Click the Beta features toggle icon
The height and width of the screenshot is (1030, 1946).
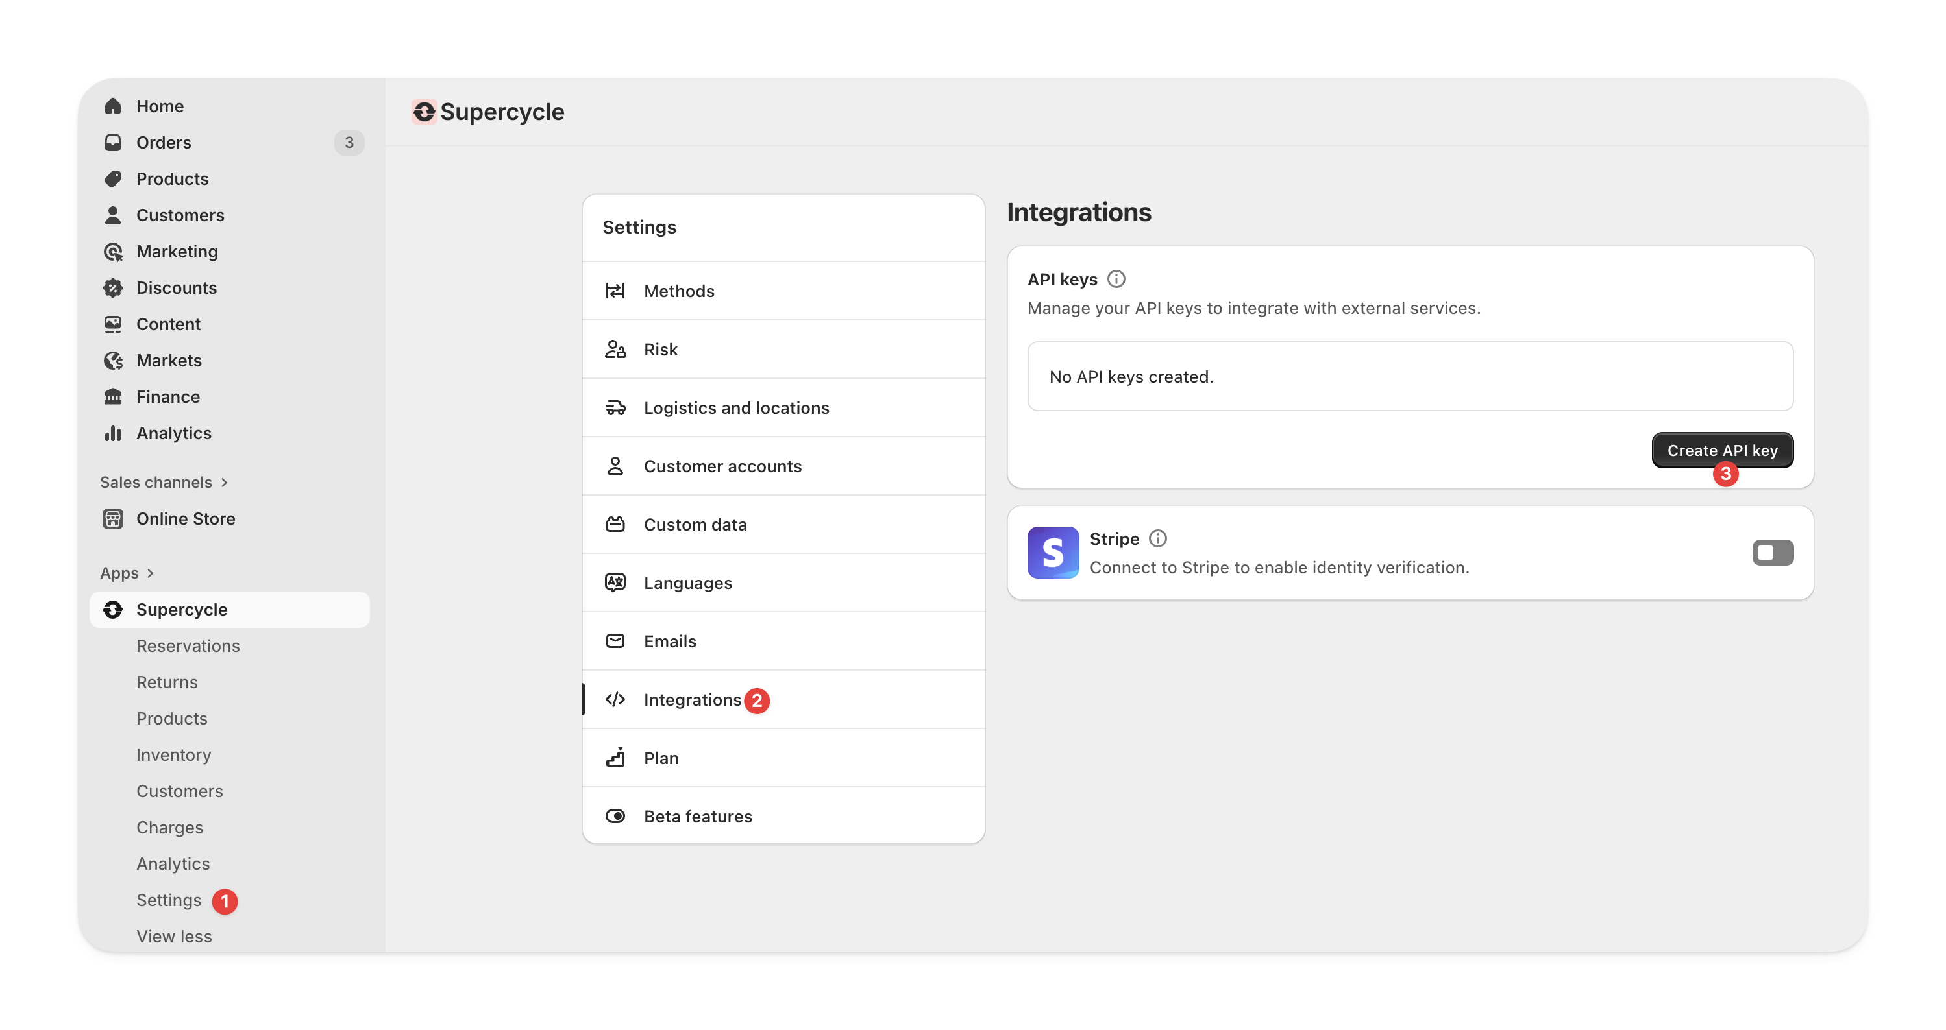(x=615, y=817)
